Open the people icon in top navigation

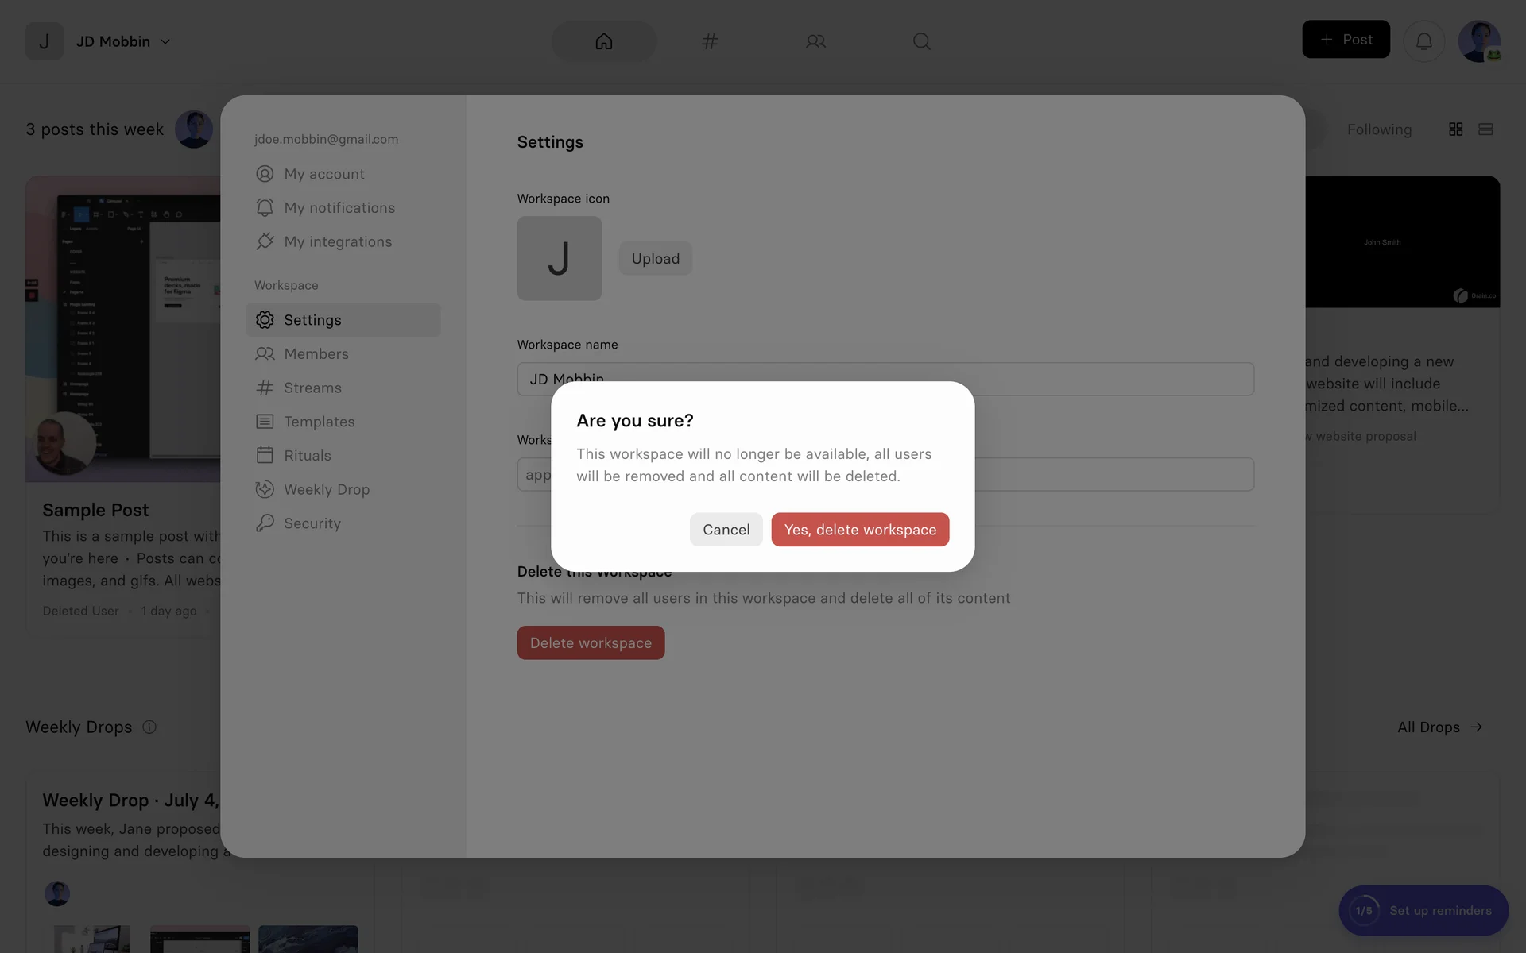tap(815, 41)
